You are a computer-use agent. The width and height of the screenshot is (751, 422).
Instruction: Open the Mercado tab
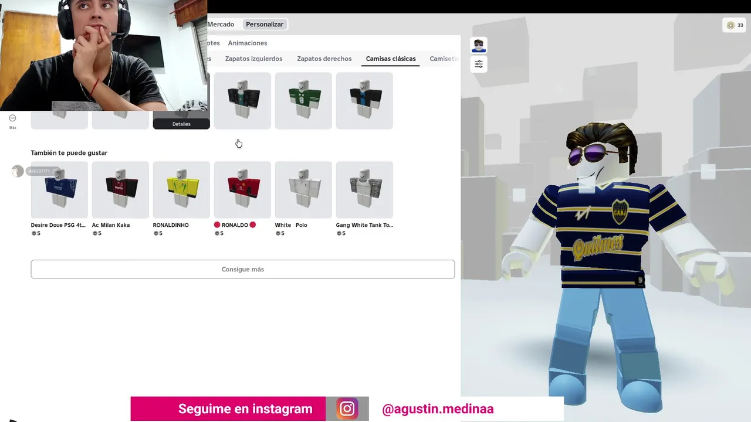click(x=221, y=24)
